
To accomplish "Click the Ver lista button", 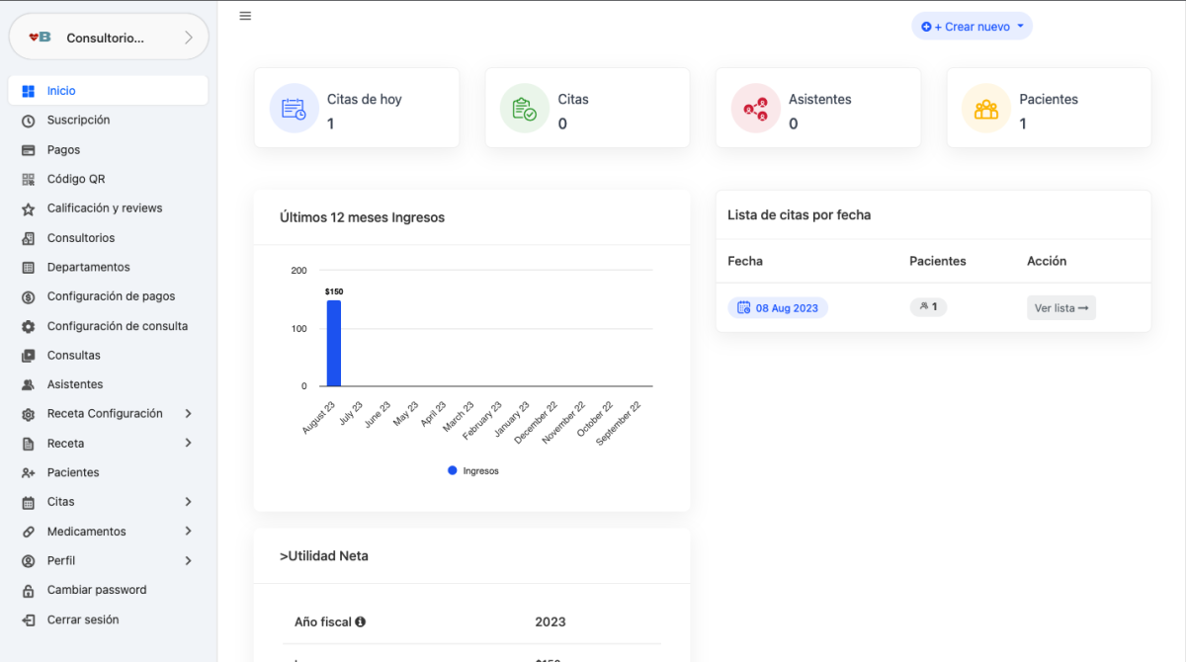I will coord(1061,307).
